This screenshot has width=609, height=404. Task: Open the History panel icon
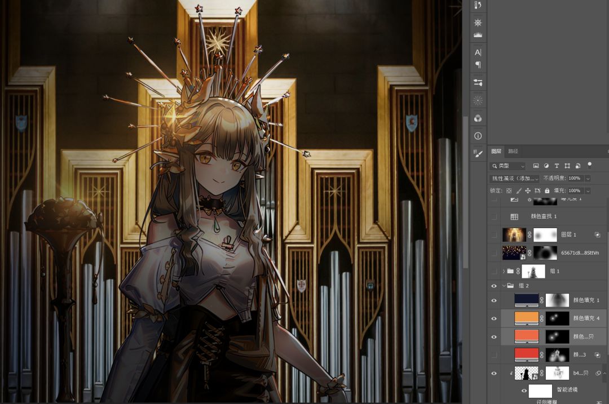[478, 6]
